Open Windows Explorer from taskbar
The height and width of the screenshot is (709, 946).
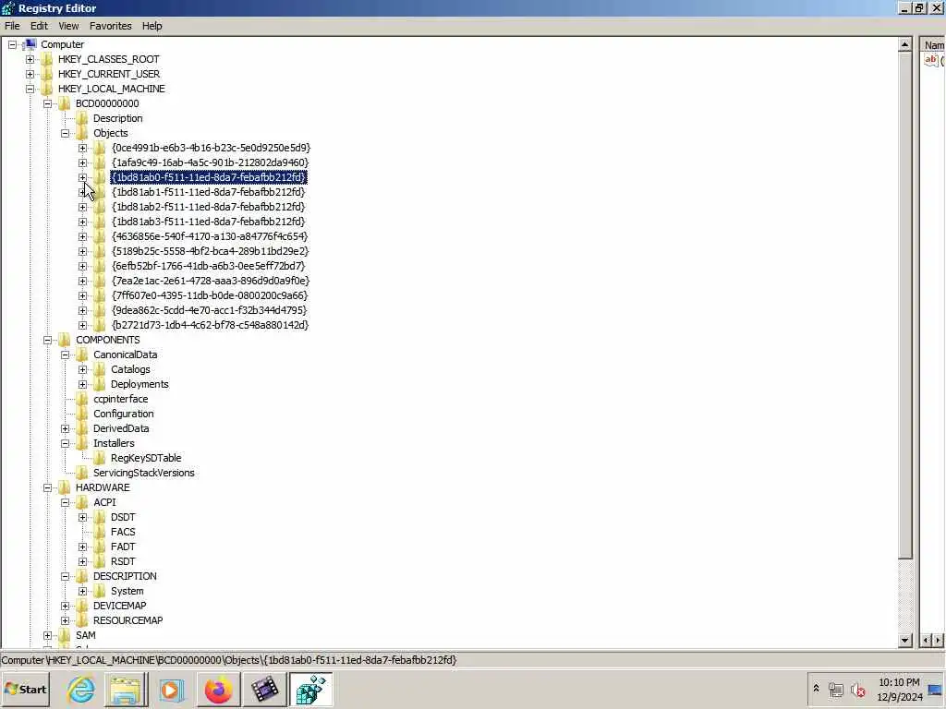click(x=126, y=689)
